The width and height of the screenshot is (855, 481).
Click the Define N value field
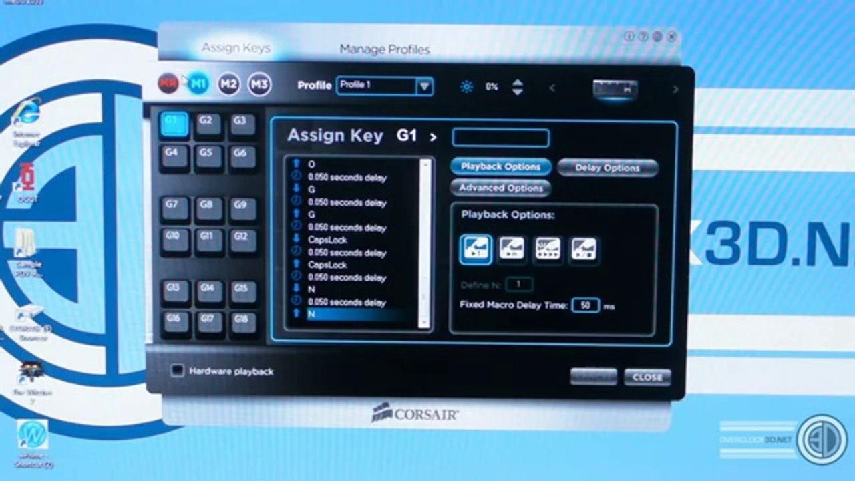pyautogui.click(x=519, y=285)
